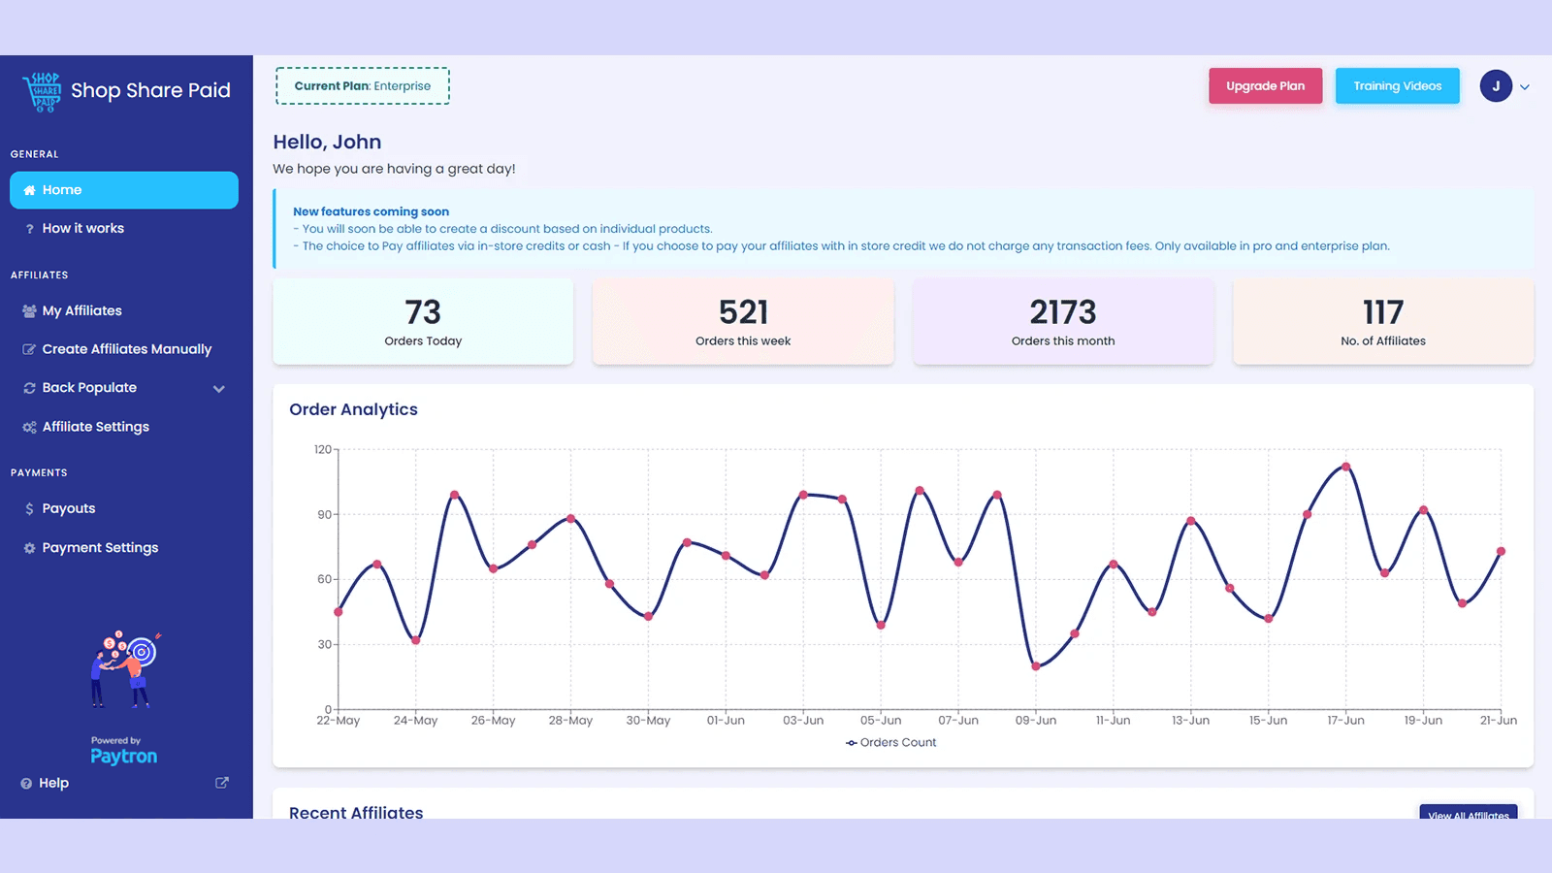
Task: Open the profile menu via the chevron
Action: [1525, 86]
